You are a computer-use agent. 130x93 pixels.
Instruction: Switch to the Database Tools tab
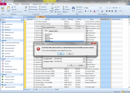(37, 4)
